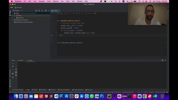Toggle scroll to end in Run console
The image size is (178, 100).
point(16,72)
